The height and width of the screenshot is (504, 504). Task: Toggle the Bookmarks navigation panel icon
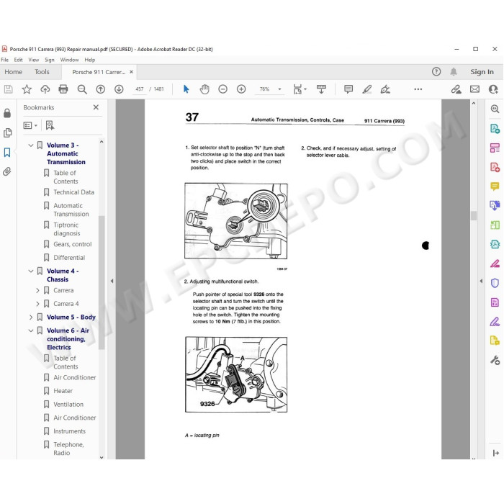(x=7, y=152)
